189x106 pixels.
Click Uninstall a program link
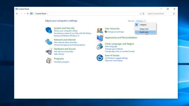tap(61, 62)
